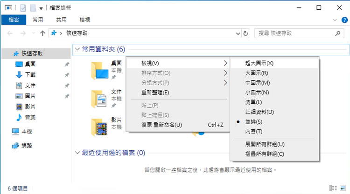Open the 分組方式(P) submenu
The width and height of the screenshot is (350, 194).
point(178,83)
